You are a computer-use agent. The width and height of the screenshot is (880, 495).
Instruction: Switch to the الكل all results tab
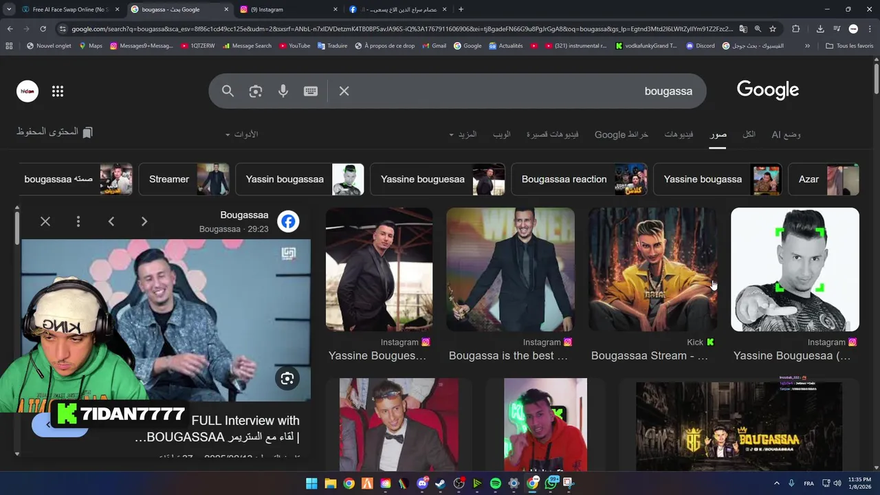(749, 134)
